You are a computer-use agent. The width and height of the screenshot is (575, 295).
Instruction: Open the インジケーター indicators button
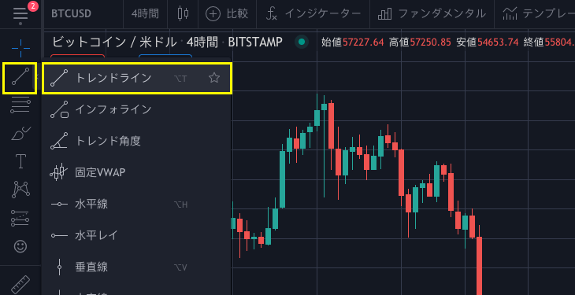[x=313, y=14]
